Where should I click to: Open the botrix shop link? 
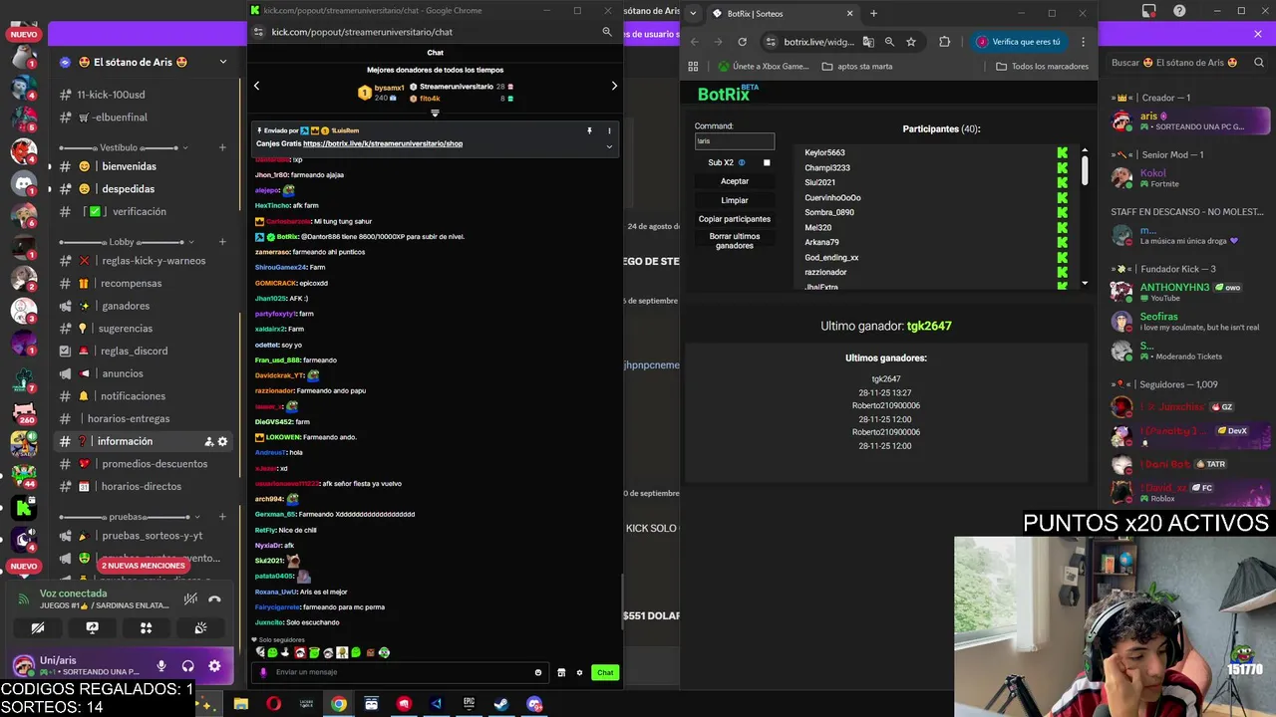point(383,143)
